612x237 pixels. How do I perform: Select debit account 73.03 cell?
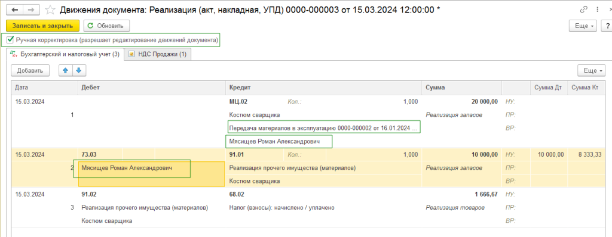coord(88,154)
